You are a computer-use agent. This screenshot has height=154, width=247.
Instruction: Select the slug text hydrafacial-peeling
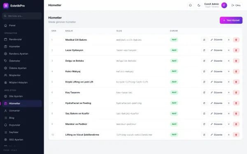[x=129, y=103]
